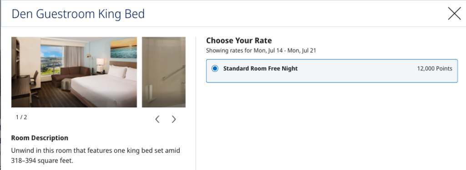Click the Den Guestroom King Bed title
Image resolution: width=466 pixels, height=170 pixels.
click(78, 14)
